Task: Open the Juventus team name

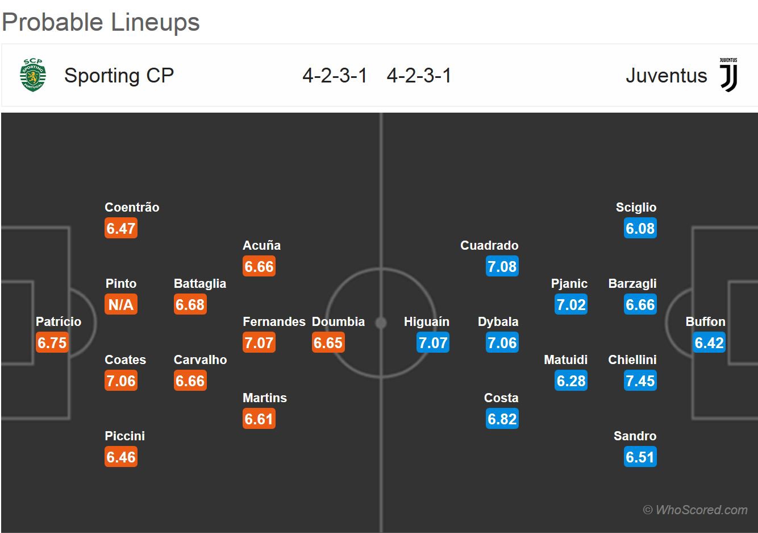Action: tap(666, 76)
